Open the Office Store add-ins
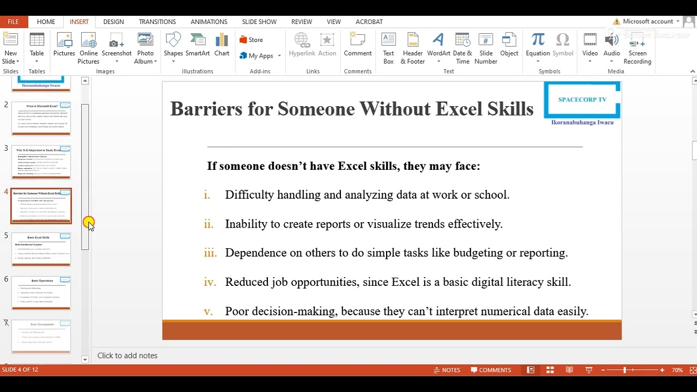The width and height of the screenshot is (697, 392). [251, 40]
